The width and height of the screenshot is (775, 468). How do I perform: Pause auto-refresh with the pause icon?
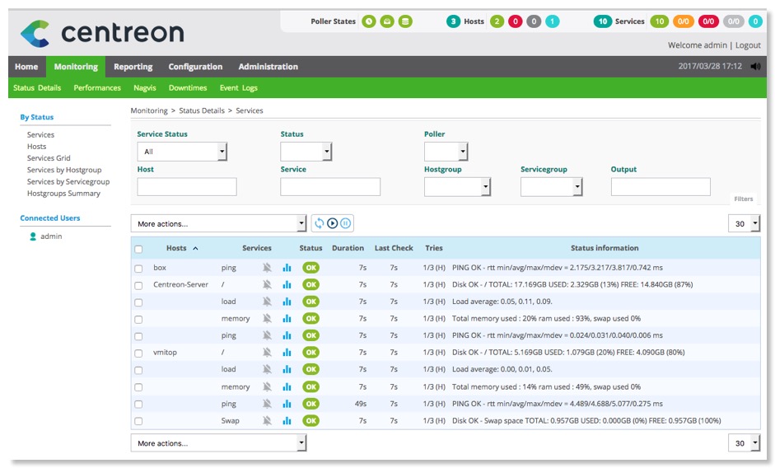coord(346,223)
